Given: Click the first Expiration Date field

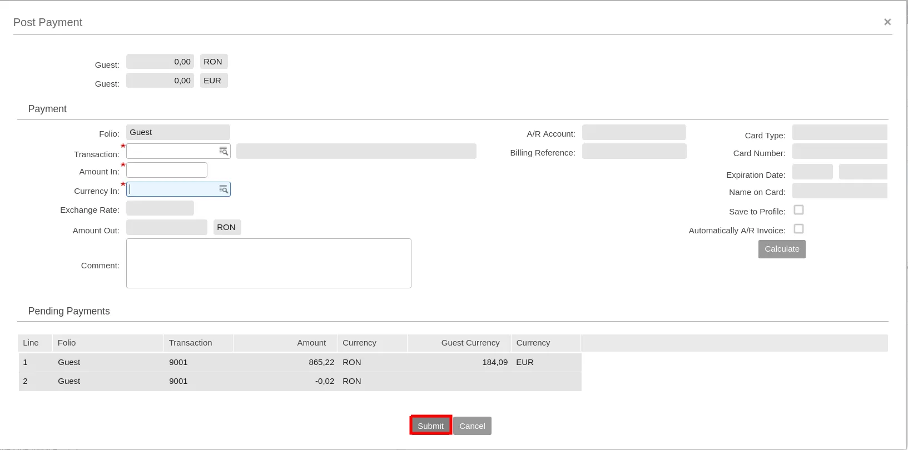Looking at the screenshot, I should click(812, 172).
